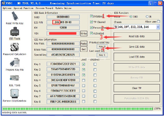Image resolution: width=164 pixels, height=116 pixels.
Task: Toggle the Personalized checkbox
Action: click(x=91, y=28)
